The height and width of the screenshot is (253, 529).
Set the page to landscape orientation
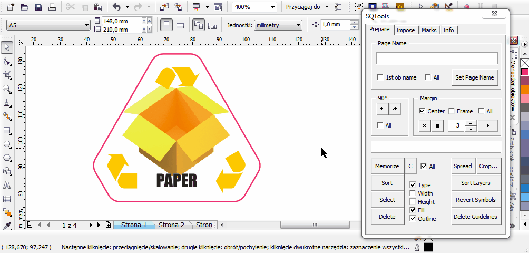[180, 25]
